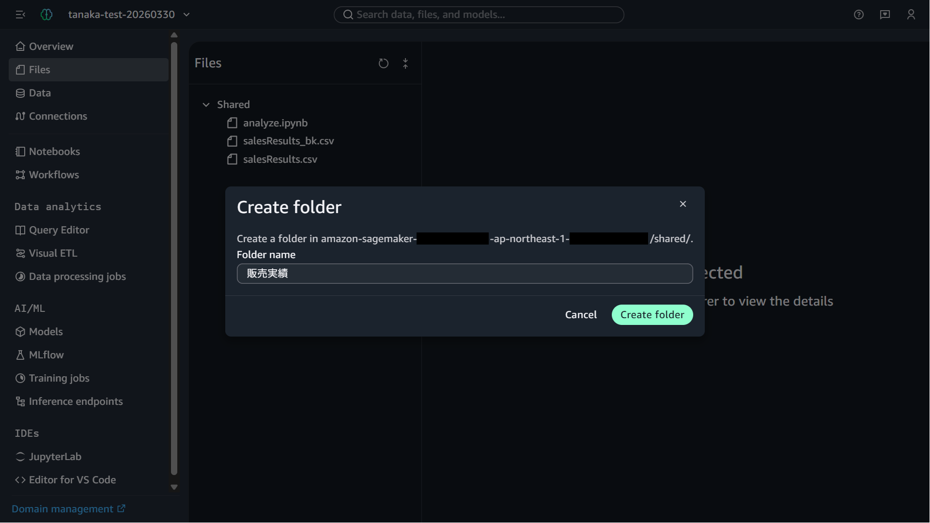The image size is (930, 523).
Task: Open Data section in sidebar
Action: [x=89, y=93]
